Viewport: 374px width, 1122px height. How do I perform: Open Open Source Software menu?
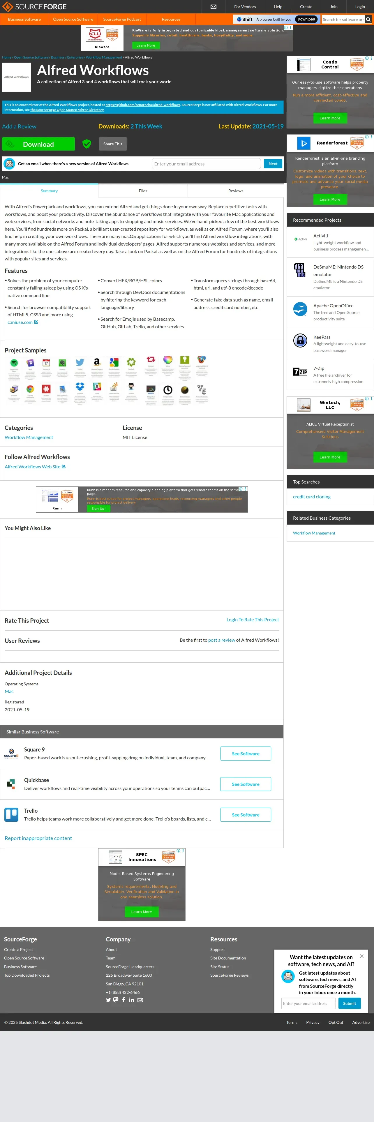pyautogui.click(x=73, y=19)
